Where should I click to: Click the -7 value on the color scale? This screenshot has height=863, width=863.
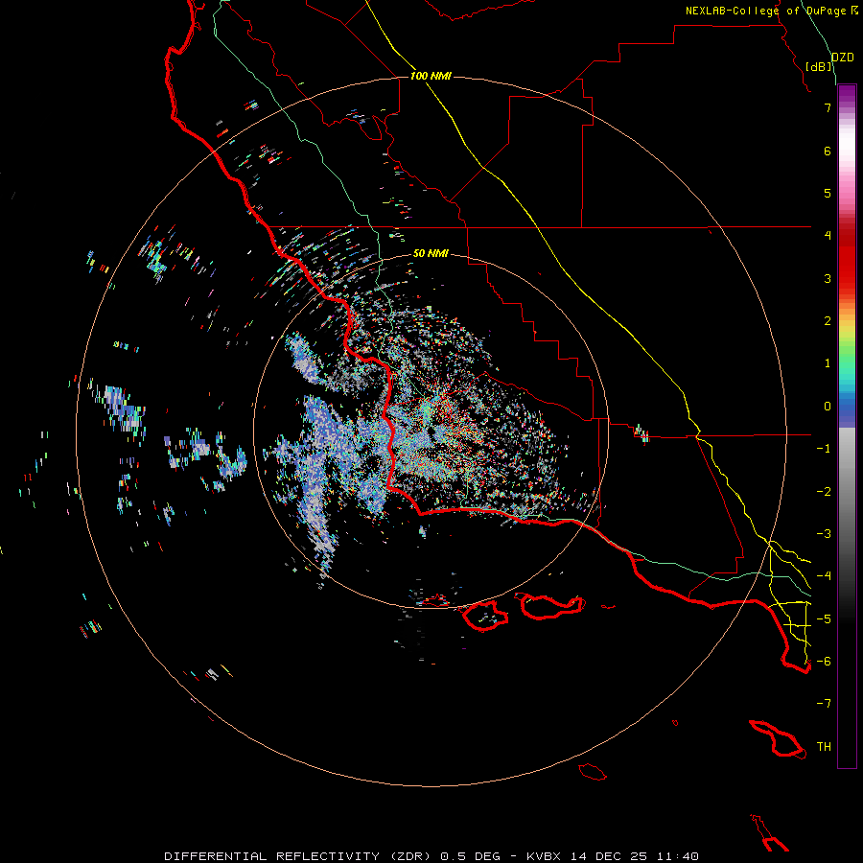click(824, 704)
